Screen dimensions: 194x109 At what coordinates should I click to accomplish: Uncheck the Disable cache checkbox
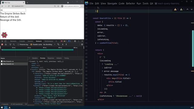pyautogui.click(x=31, y=45)
